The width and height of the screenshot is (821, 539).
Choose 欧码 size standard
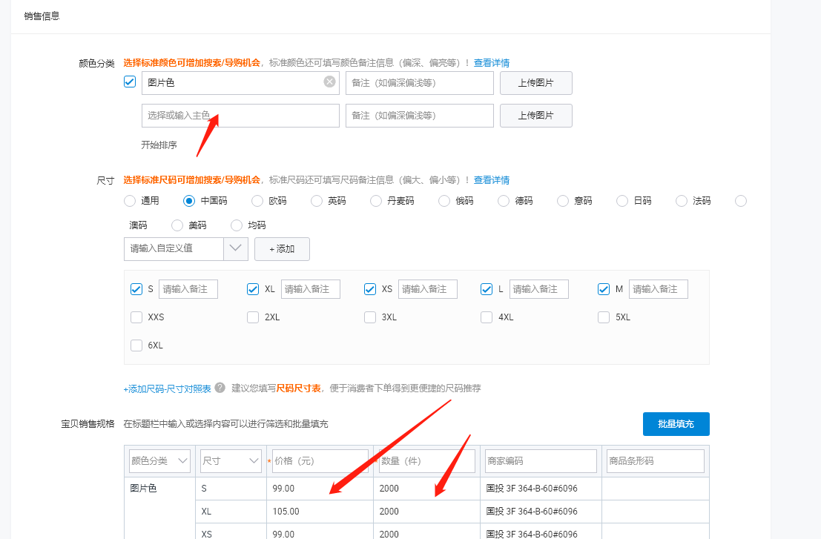pyautogui.click(x=257, y=201)
